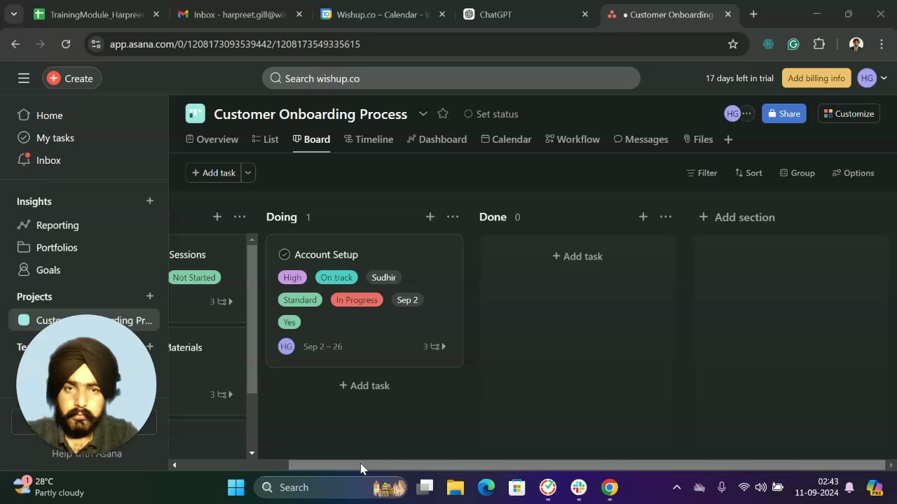Open the Group options

point(797,173)
